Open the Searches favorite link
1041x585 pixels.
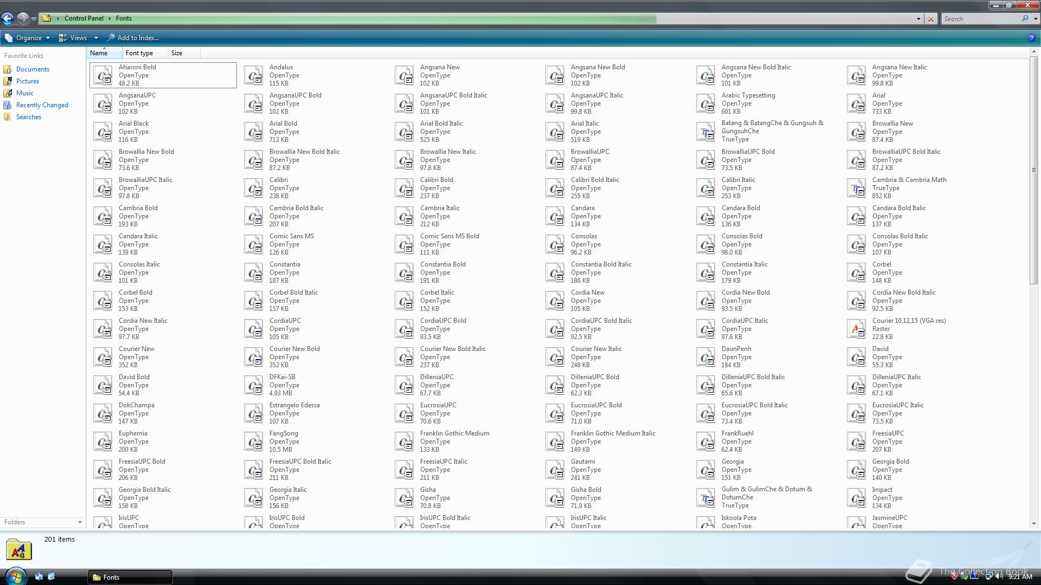(29, 117)
